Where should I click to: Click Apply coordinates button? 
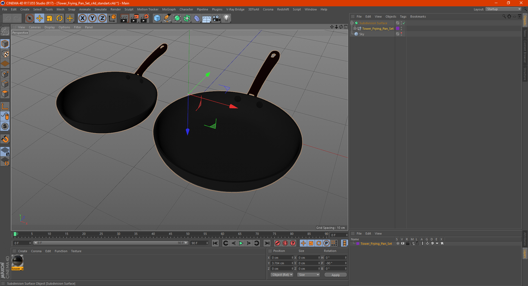[x=335, y=275]
